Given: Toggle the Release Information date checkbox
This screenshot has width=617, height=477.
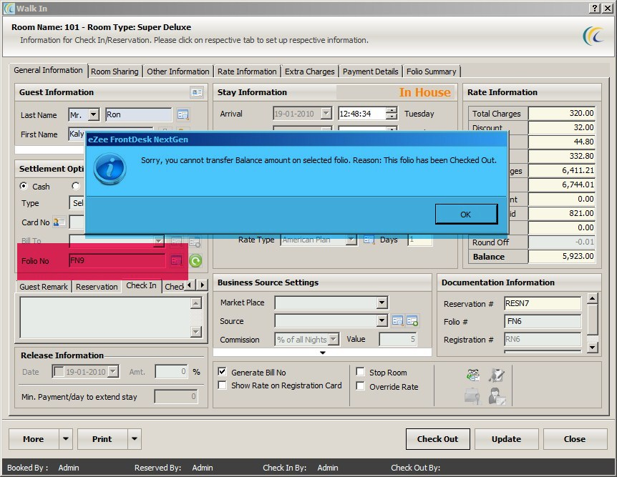Looking at the screenshot, I should click(59, 371).
